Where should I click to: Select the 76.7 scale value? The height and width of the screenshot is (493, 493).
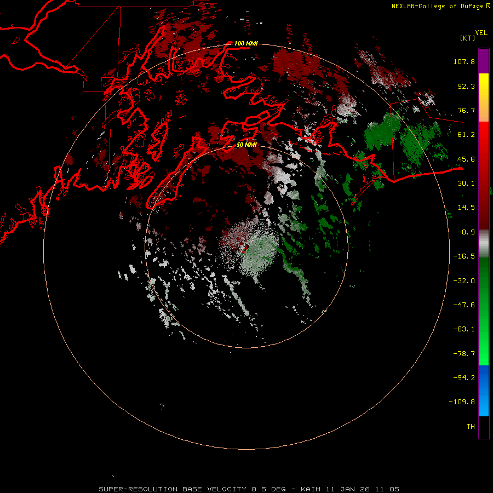pyautogui.click(x=466, y=110)
